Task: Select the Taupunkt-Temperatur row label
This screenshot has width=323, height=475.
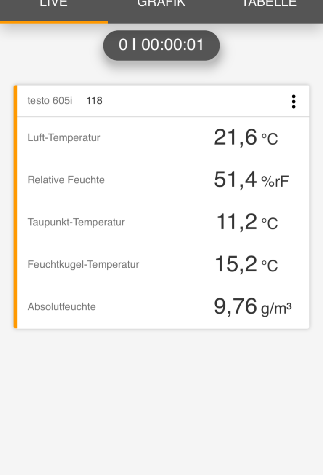Action: click(x=76, y=222)
